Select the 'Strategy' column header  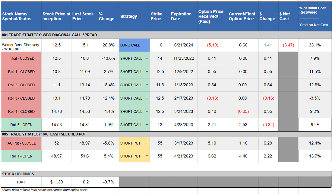[x=134, y=16]
